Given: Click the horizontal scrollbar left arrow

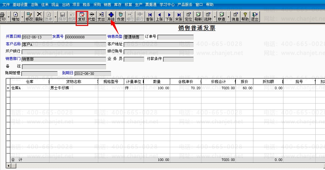Looking at the screenshot, I should pyautogui.click(x=9, y=166).
